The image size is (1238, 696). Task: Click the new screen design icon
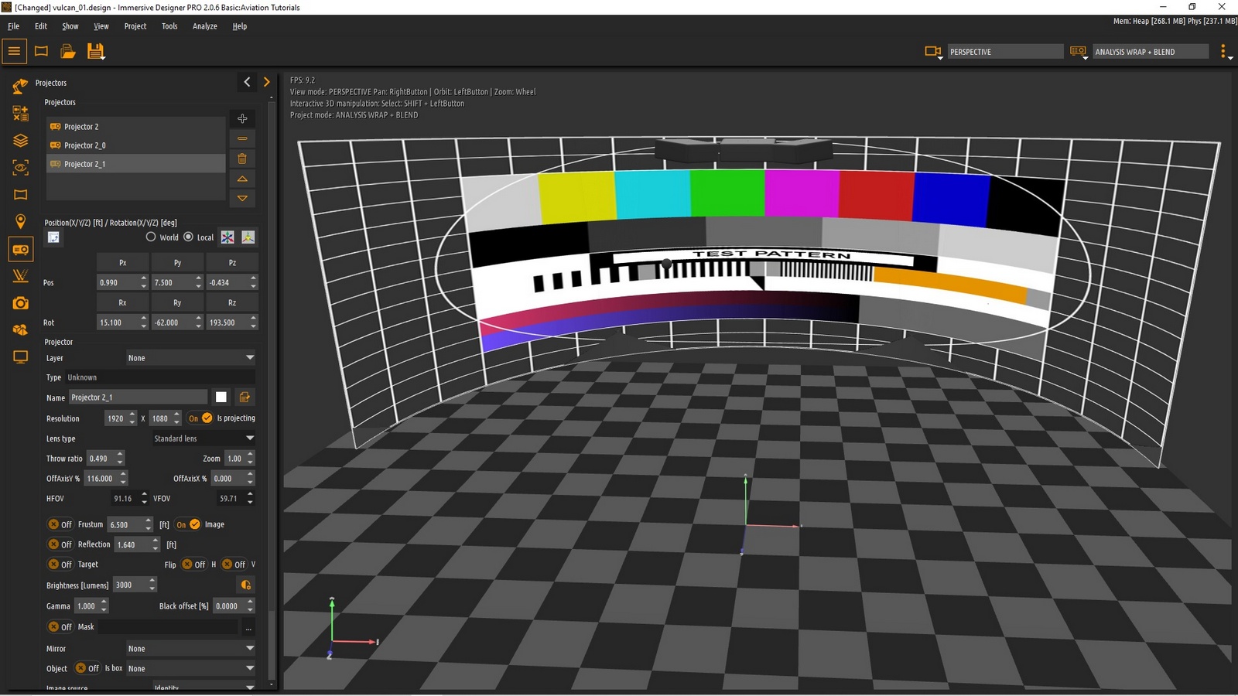tap(42, 52)
